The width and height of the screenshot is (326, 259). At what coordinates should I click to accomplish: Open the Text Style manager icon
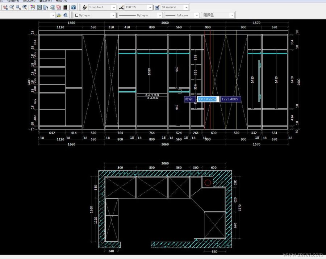tap(84, 7)
